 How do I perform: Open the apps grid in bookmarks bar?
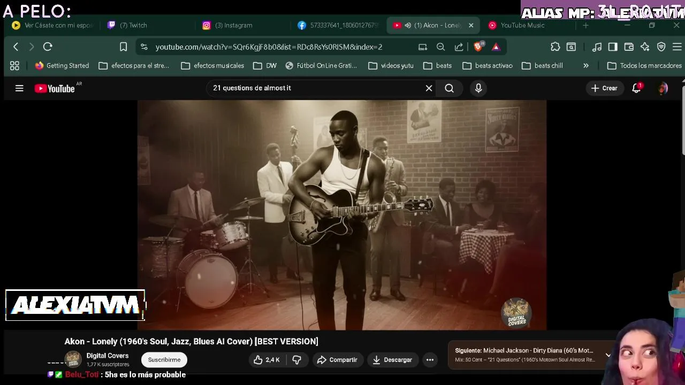tap(14, 66)
